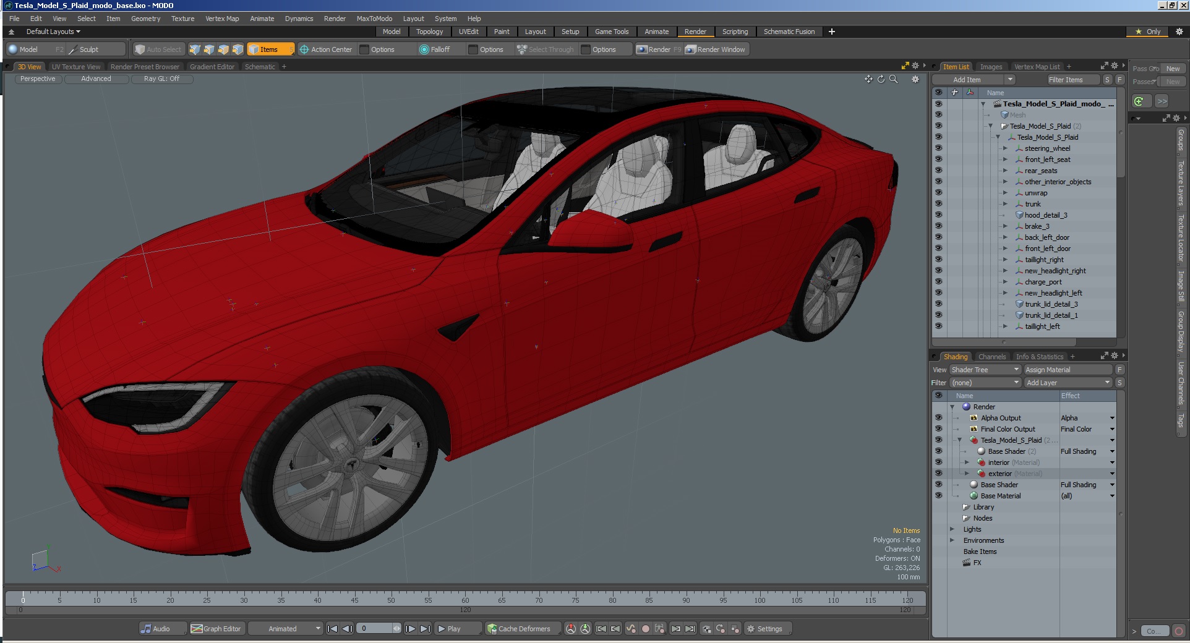This screenshot has width=1190, height=643.
Task: Toggle the Action Center Options checkbox
Action: (x=365, y=49)
